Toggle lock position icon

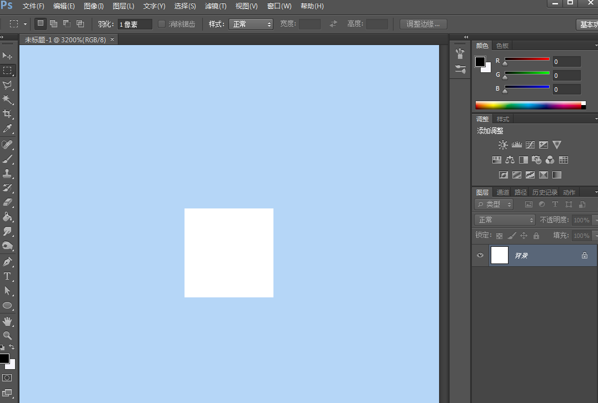(524, 236)
